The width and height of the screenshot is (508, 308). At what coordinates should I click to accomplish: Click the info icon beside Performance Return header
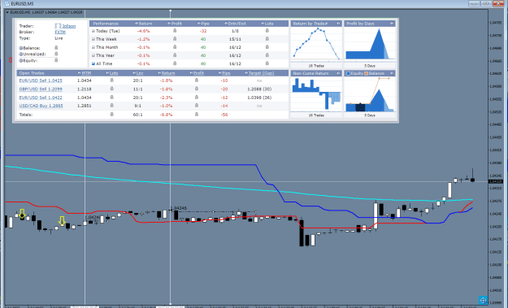[x=137, y=24]
